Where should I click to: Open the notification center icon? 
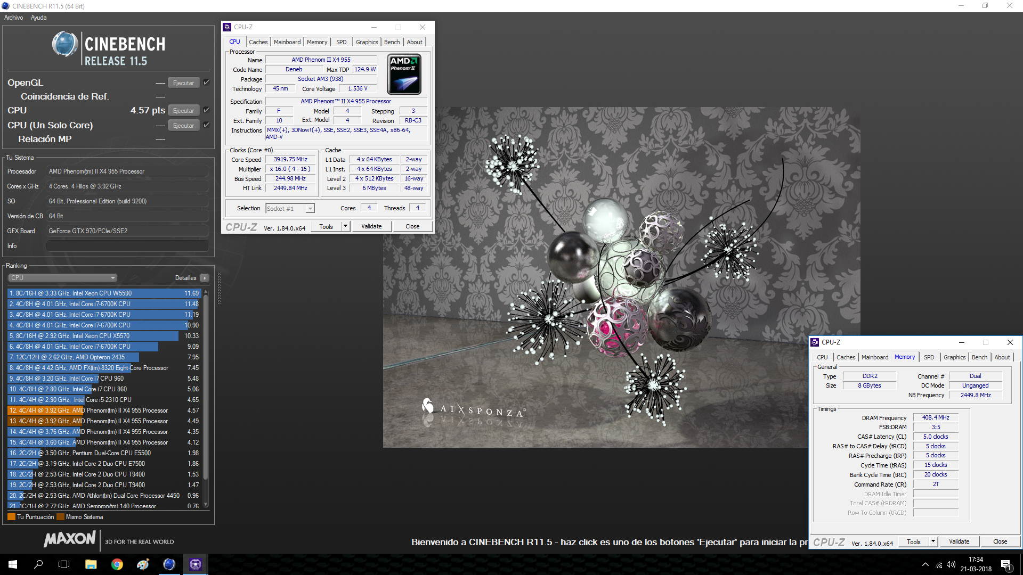(1006, 564)
